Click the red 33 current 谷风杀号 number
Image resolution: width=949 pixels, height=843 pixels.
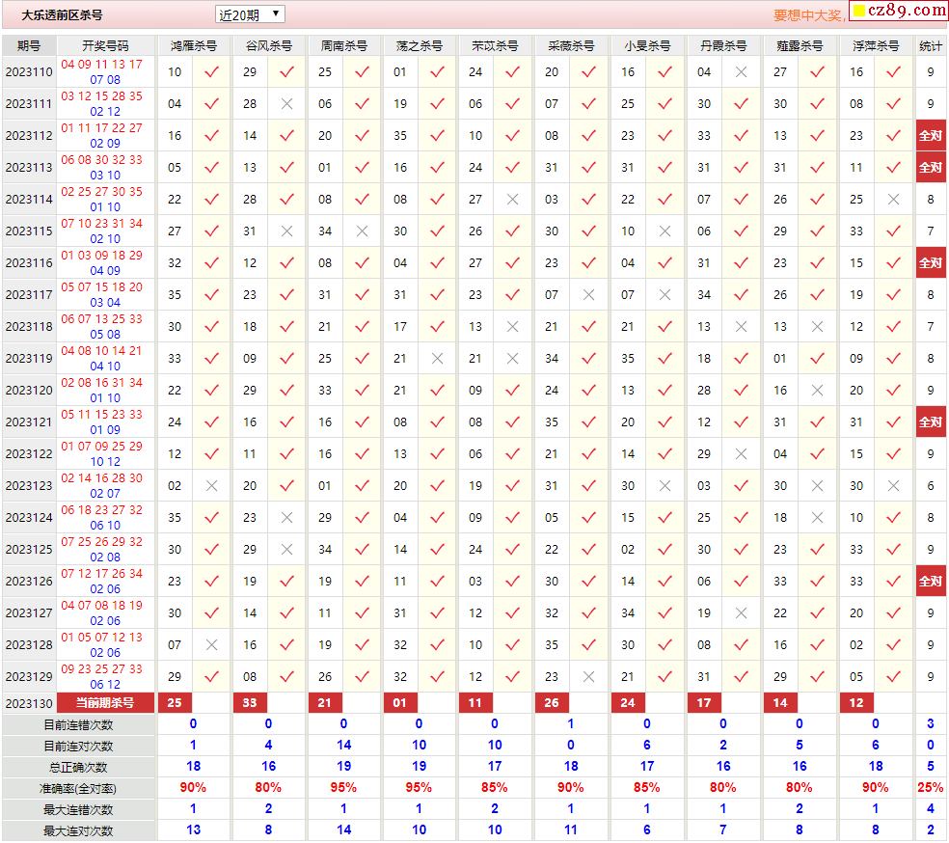250,703
